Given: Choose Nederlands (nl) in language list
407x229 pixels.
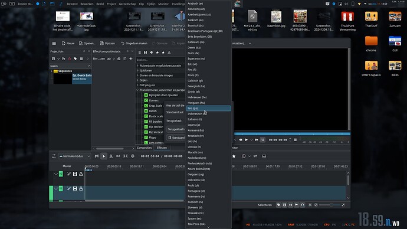Looking at the screenshot, I should (x=208, y=158).
